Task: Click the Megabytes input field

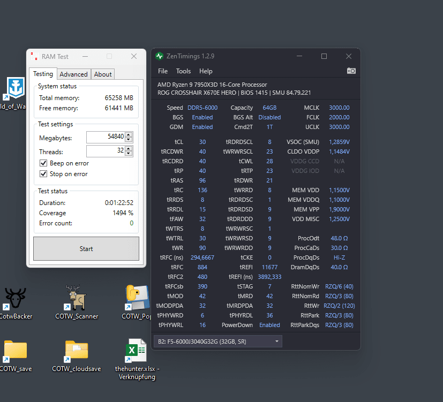Action: click(106, 137)
